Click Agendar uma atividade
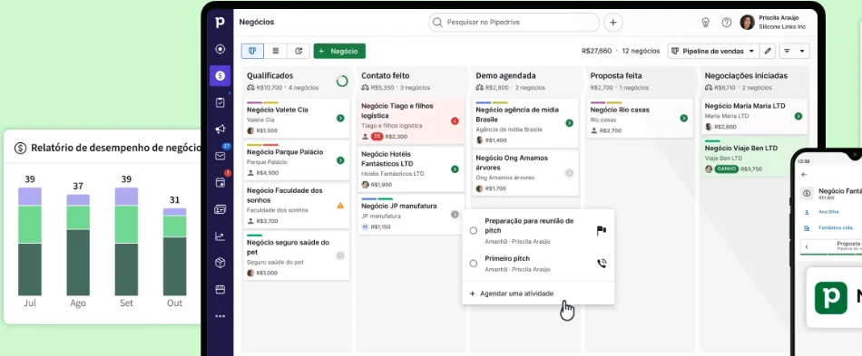862x356 pixels. [512, 293]
